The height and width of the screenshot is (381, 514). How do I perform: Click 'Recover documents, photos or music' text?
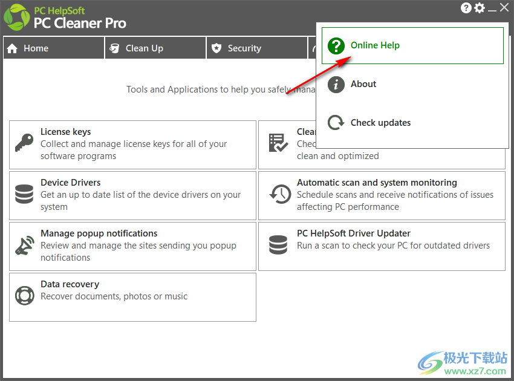114,296
